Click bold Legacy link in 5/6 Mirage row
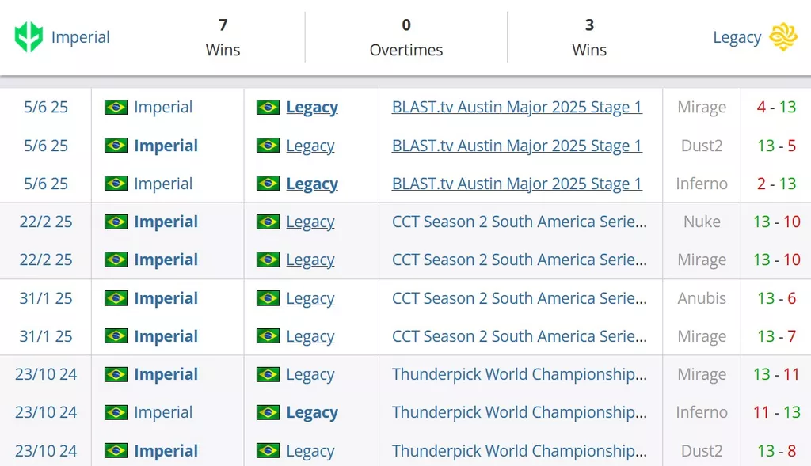This screenshot has height=466, width=811. (x=312, y=107)
